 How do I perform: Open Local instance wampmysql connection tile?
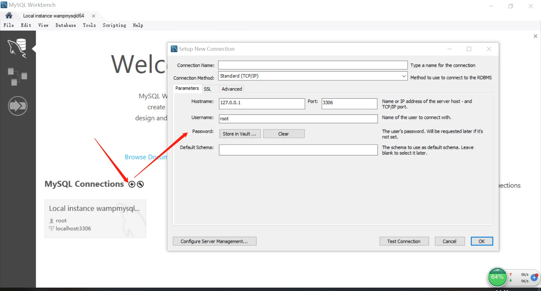click(x=95, y=219)
